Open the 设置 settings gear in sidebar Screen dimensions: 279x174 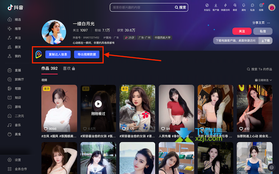14,160
